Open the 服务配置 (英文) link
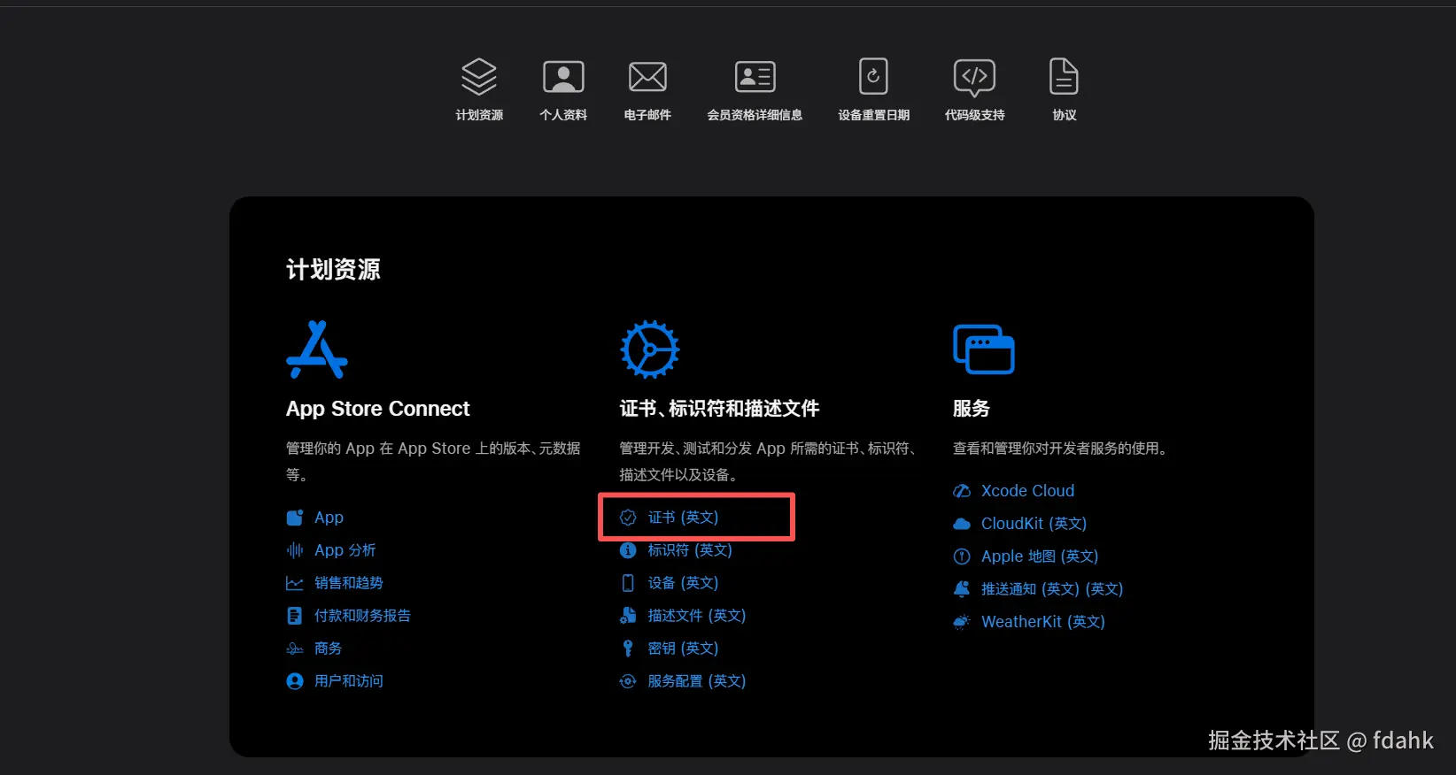This screenshot has width=1456, height=775. [697, 681]
